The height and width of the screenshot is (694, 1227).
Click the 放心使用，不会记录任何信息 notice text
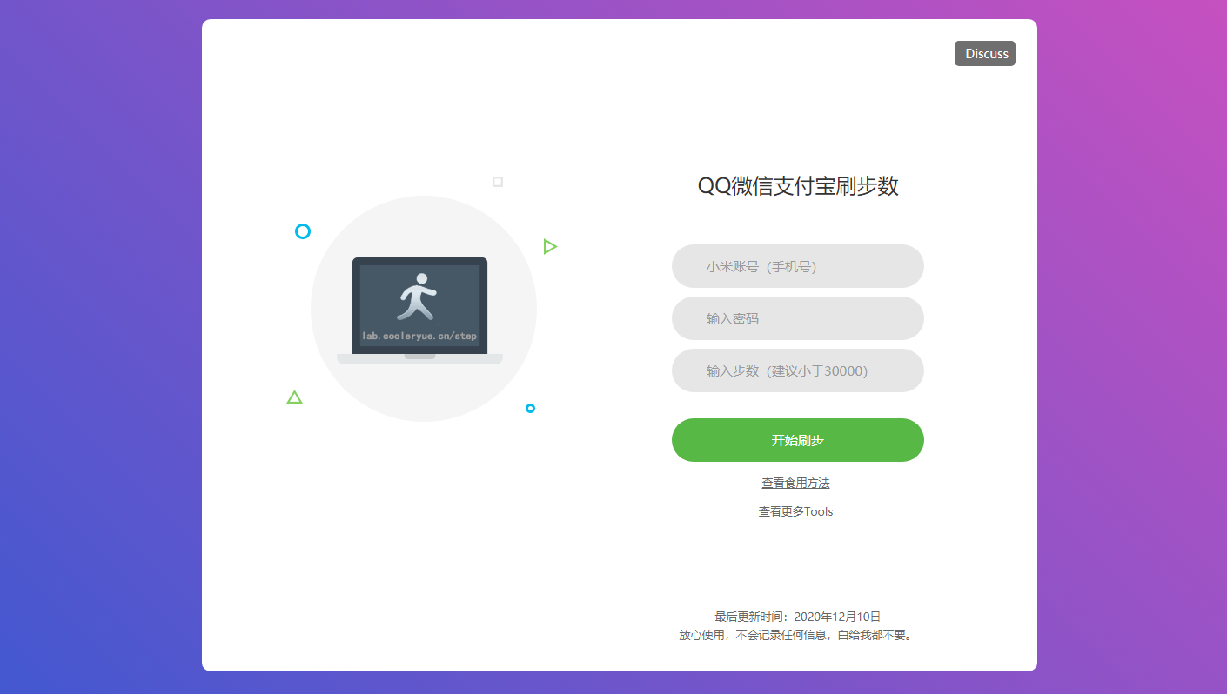(x=796, y=635)
